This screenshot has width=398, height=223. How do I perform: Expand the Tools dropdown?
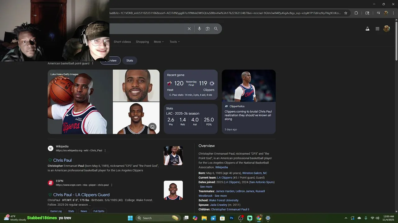tap(174, 42)
